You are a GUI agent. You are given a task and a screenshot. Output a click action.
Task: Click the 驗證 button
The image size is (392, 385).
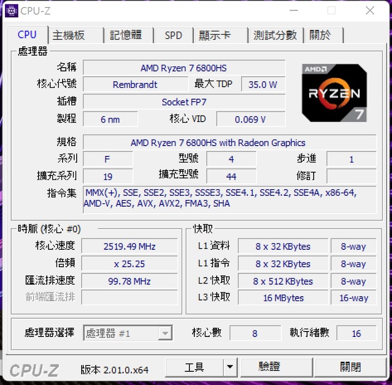pyautogui.click(x=276, y=367)
